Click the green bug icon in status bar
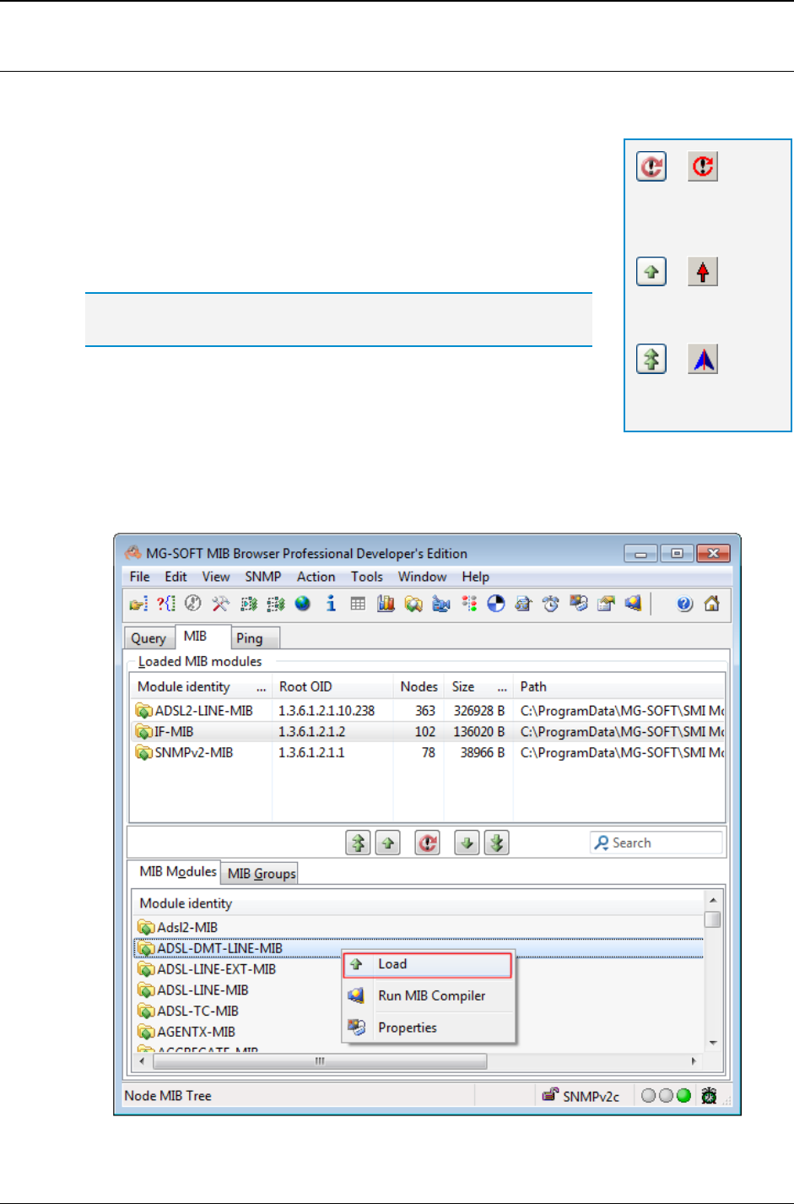The width and height of the screenshot is (794, 1204). [x=709, y=1096]
